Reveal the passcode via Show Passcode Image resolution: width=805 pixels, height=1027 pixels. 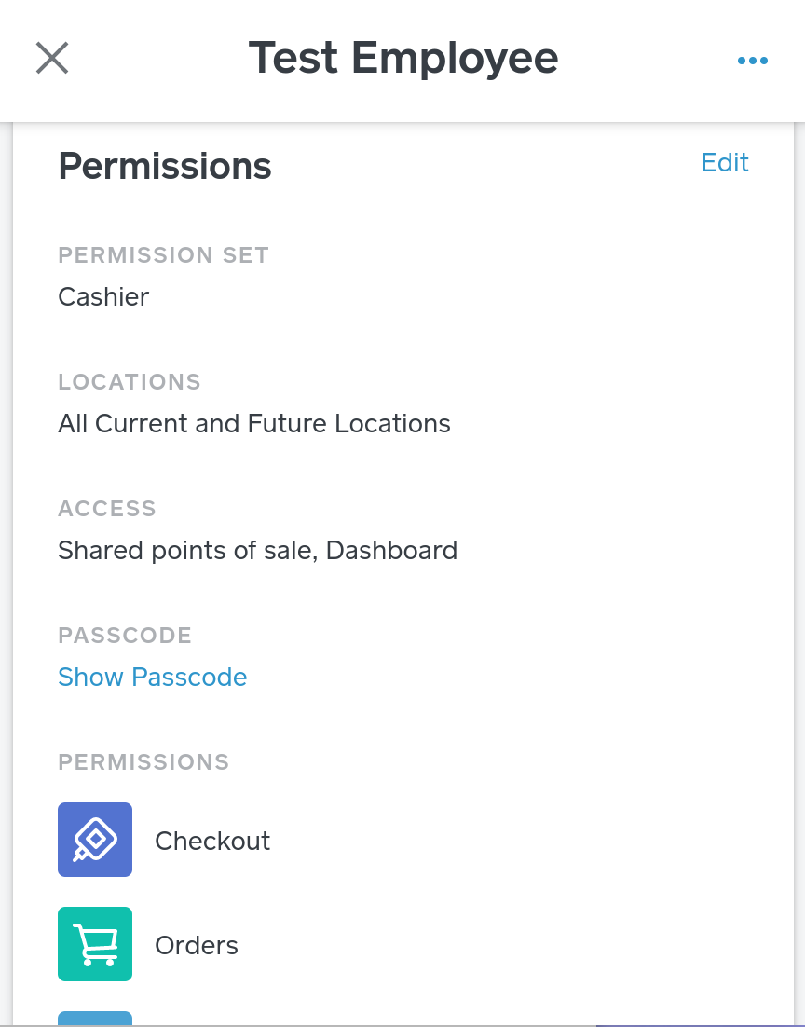point(152,677)
